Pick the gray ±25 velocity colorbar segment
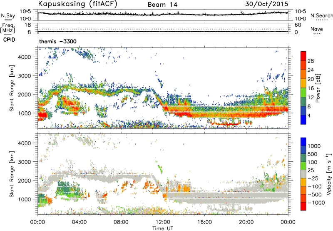The width and height of the screenshot is (333, 231). coord(303,174)
